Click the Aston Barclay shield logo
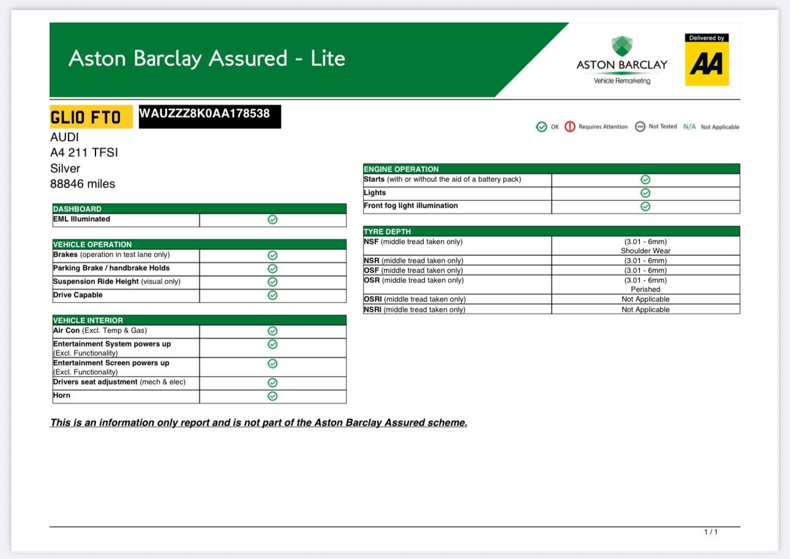Screen dimensions: 790x559 [x=622, y=46]
